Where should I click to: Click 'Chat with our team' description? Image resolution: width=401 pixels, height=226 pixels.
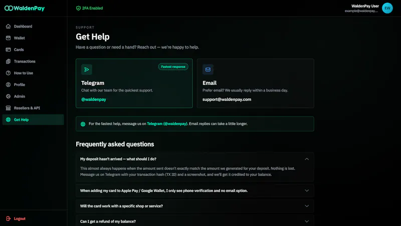pos(117,90)
